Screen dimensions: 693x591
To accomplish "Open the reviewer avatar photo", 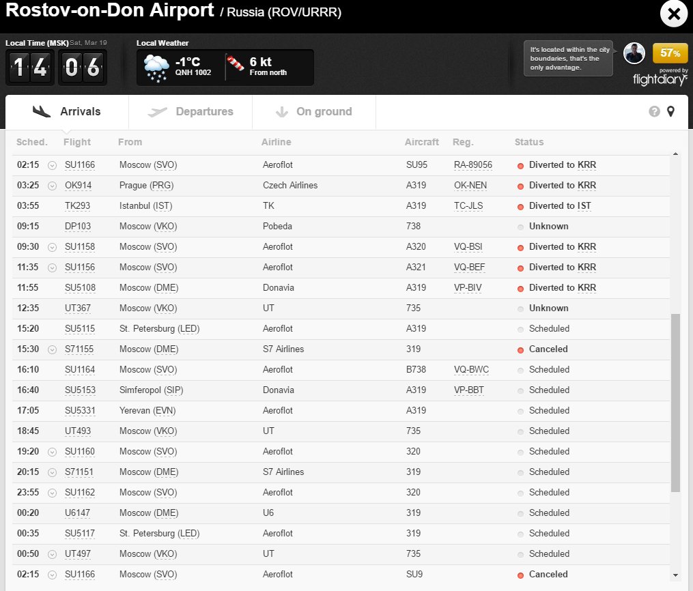I will pyautogui.click(x=634, y=53).
